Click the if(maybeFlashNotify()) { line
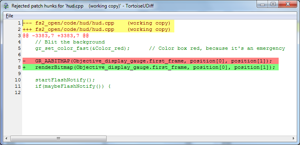 [x=73, y=86]
